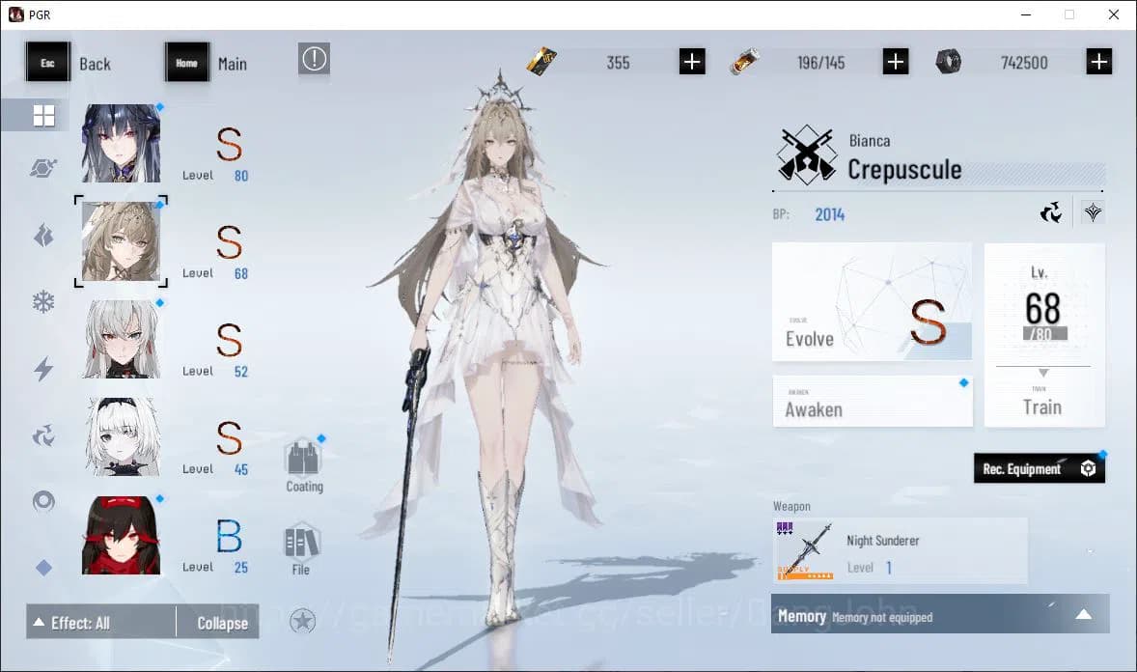Select the lightning element filter
This screenshot has height=672, width=1137.
[x=42, y=367]
